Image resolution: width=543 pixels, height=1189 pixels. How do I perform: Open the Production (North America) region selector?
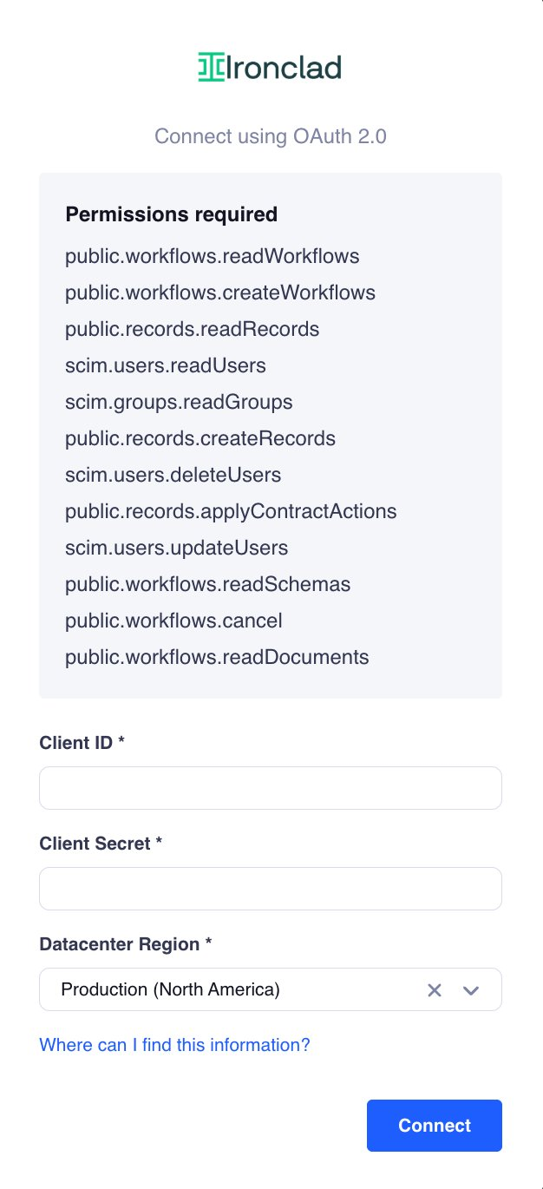point(271,989)
